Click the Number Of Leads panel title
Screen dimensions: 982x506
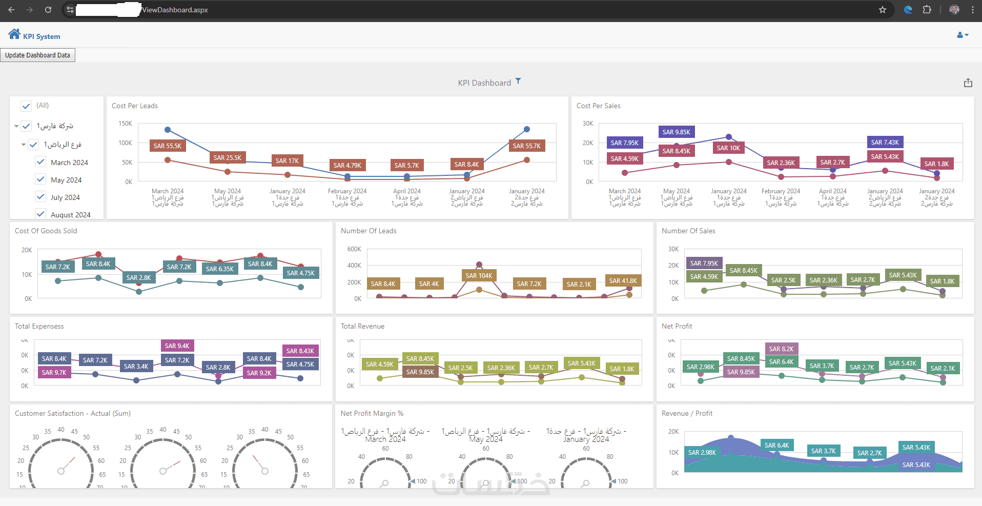tap(369, 231)
